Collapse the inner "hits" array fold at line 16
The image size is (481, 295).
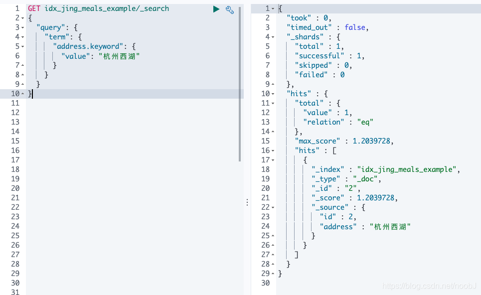pyautogui.click(x=273, y=151)
